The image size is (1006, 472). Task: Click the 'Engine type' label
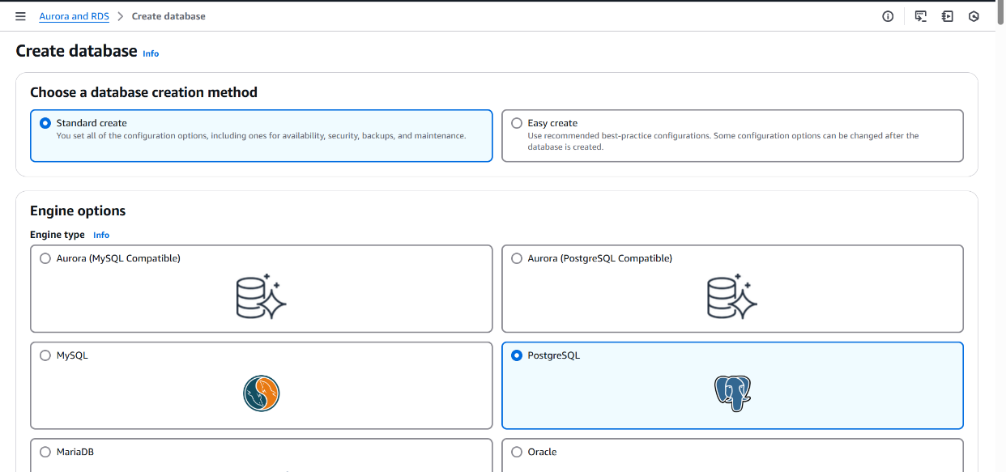(x=58, y=235)
